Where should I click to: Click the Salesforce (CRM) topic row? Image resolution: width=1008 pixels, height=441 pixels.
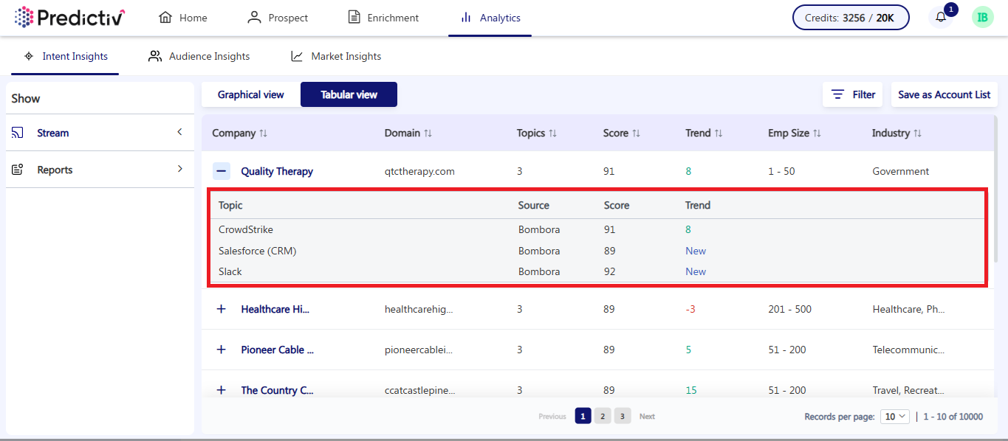pyautogui.click(x=598, y=251)
